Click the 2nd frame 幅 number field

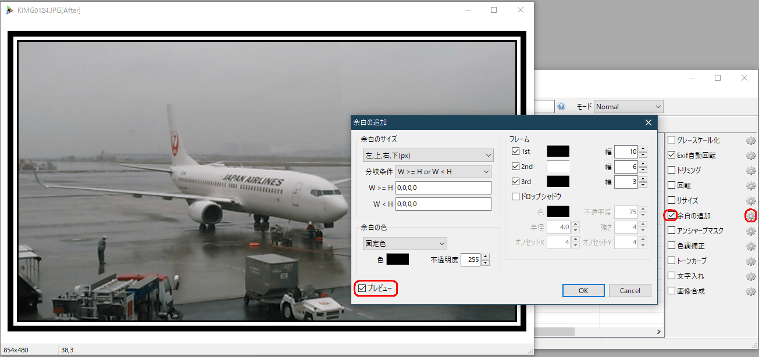(626, 167)
